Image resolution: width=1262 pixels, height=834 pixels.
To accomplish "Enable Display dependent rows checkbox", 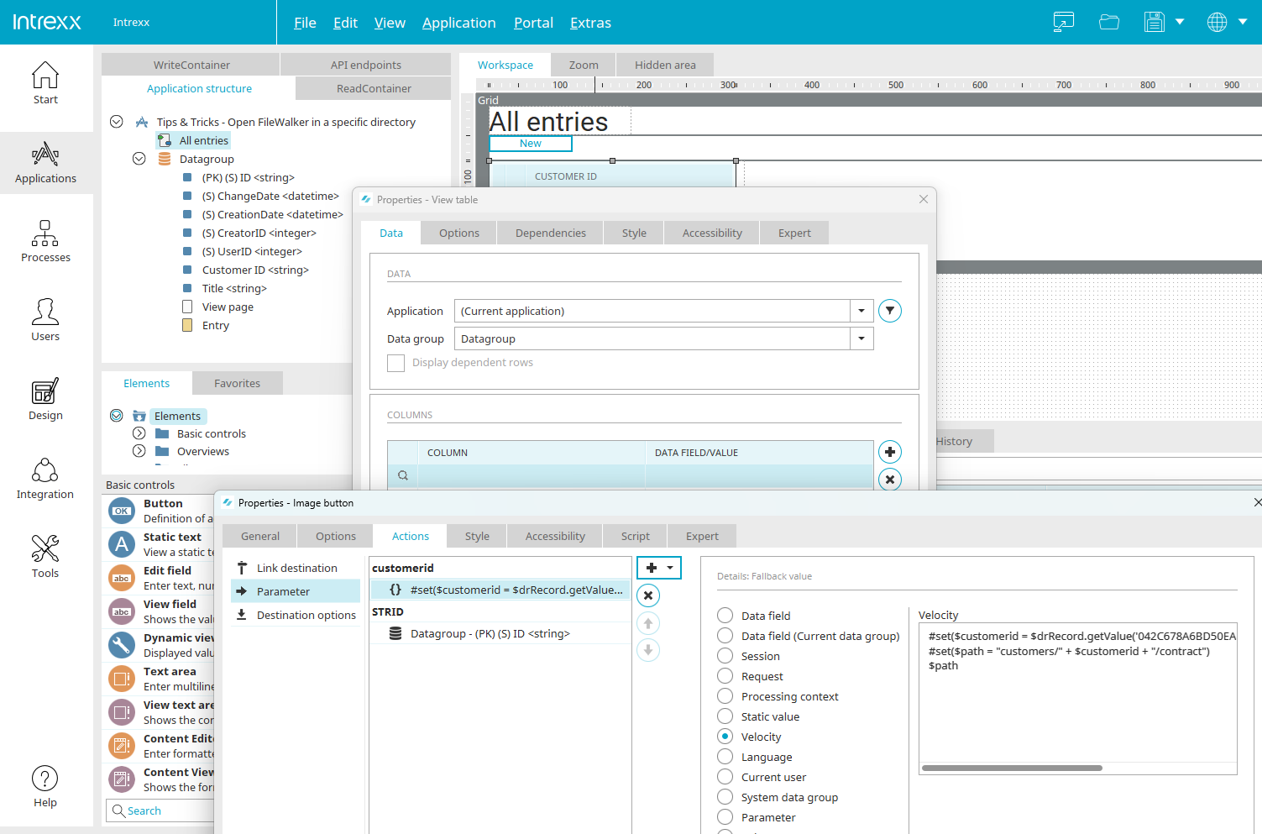I will 395,363.
